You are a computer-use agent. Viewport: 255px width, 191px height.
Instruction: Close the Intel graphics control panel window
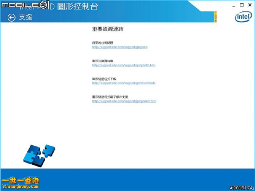[x=250, y=5]
